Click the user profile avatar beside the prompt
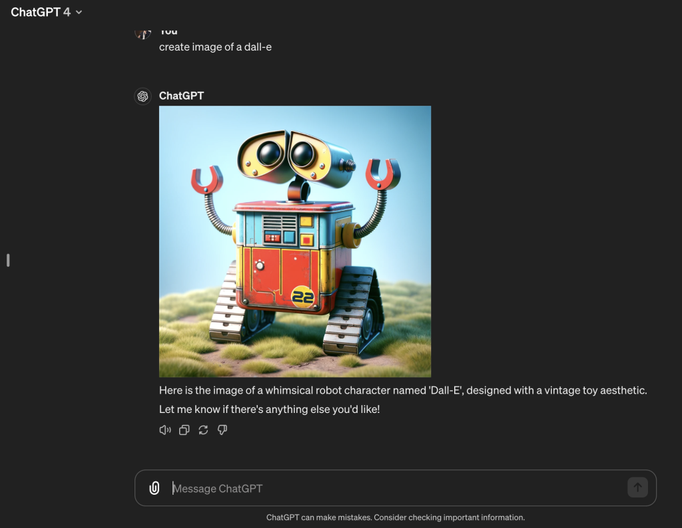The height and width of the screenshot is (528, 682). coord(143,33)
